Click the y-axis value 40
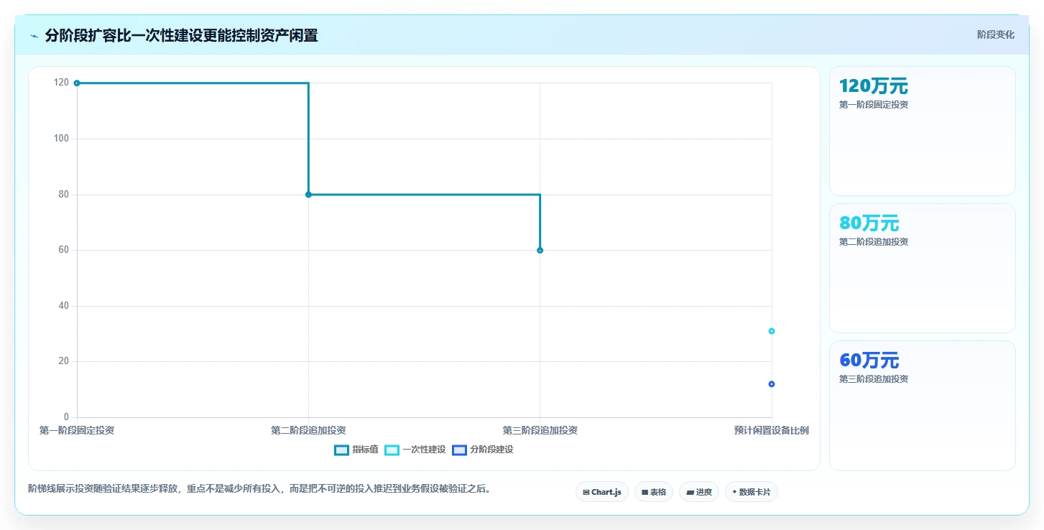Screen dimensions: 1044x530 click(64, 306)
